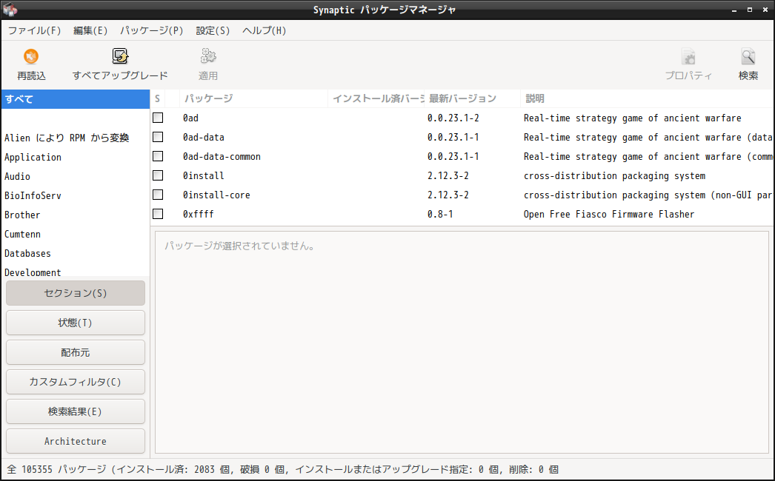Click the 再読込 (Reload) toolbar icon

pos(31,56)
